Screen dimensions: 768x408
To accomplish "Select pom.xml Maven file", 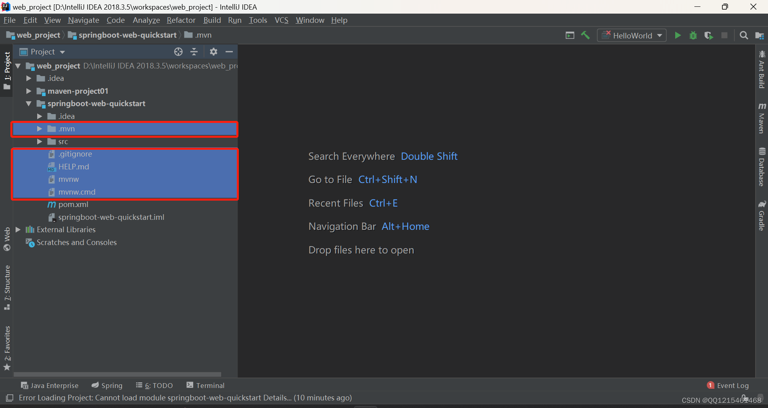I will (125, 204).
